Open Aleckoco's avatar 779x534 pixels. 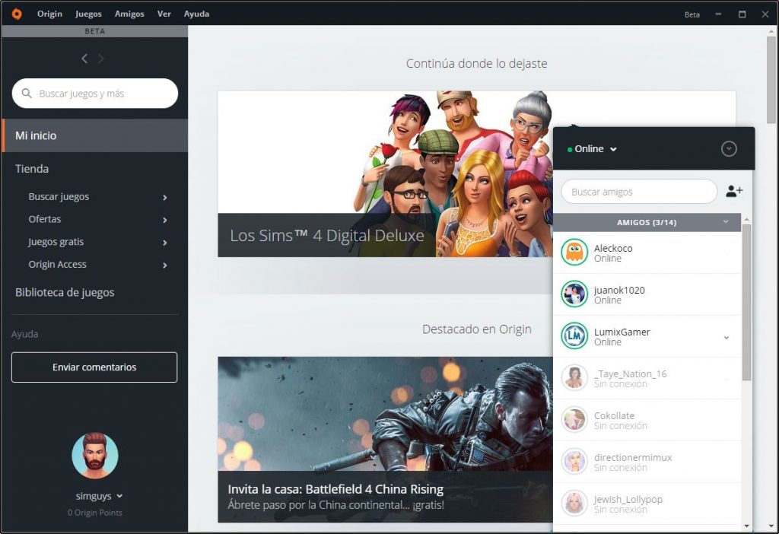click(574, 253)
